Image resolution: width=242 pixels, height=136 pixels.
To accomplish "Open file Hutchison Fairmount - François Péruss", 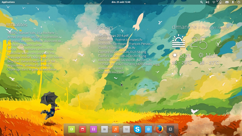I will point(125,44).
